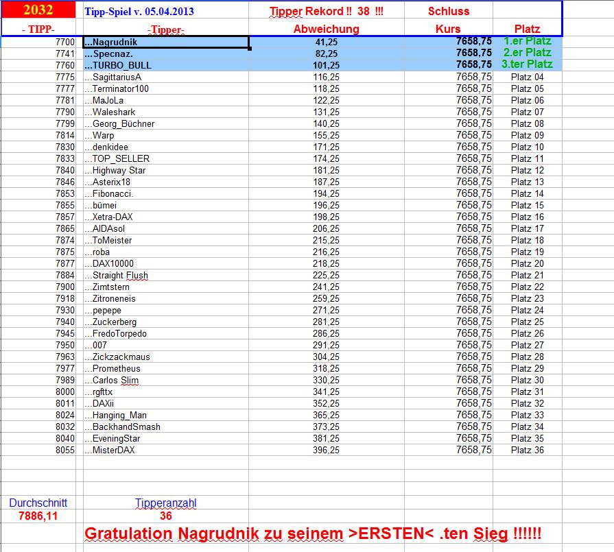Image resolution: width=614 pixels, height=552 pixels.
Task: Click the ...MisterDAX name cell
Action: 166,451
